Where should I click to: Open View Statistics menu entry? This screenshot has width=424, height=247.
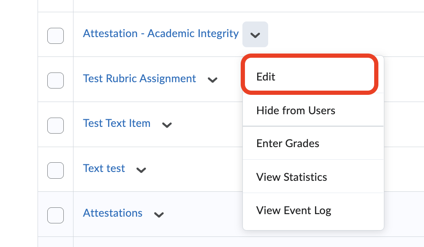point(291,177)
